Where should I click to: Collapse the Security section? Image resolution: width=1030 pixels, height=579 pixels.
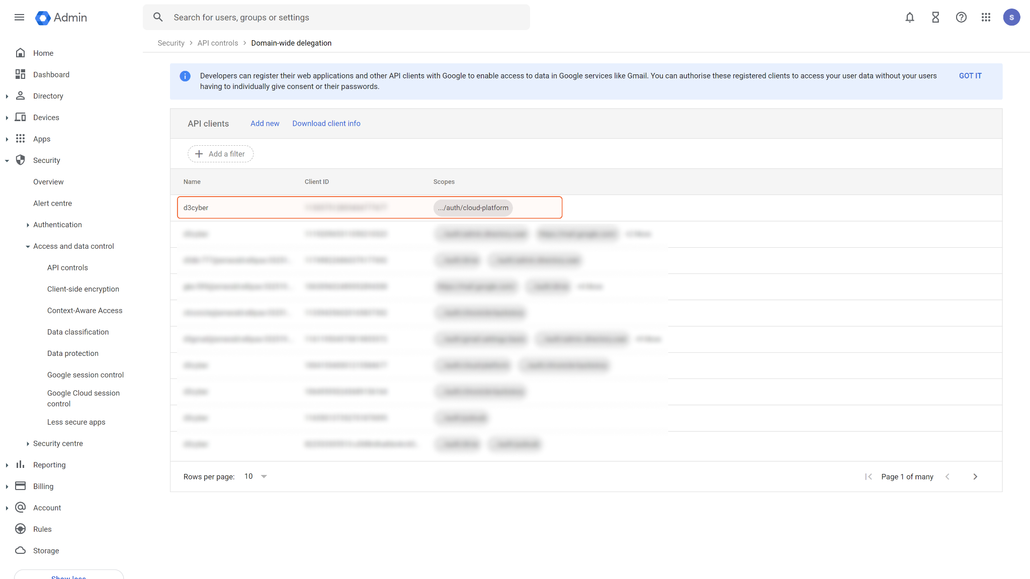[7, 161]
